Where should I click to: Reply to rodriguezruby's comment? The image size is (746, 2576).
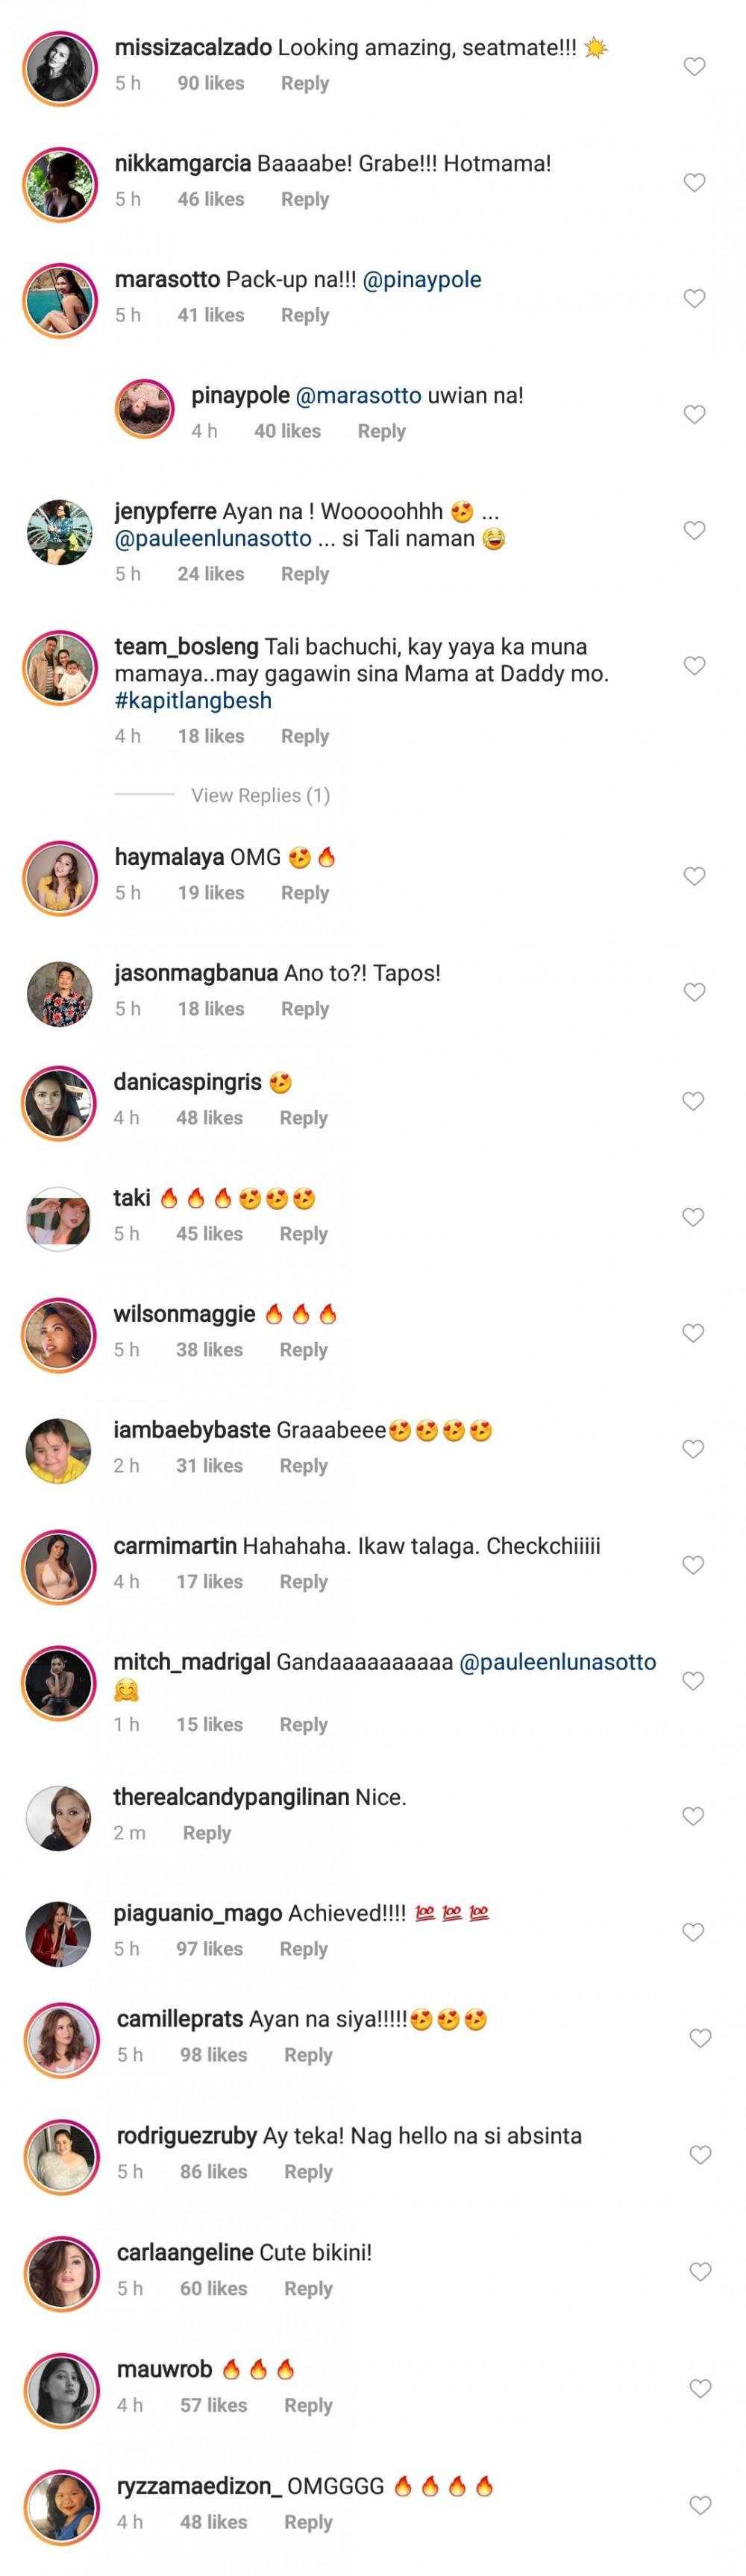308,2171
